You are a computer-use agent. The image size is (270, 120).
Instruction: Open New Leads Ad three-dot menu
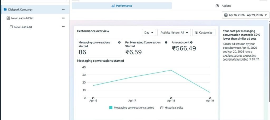click(64, 27)
